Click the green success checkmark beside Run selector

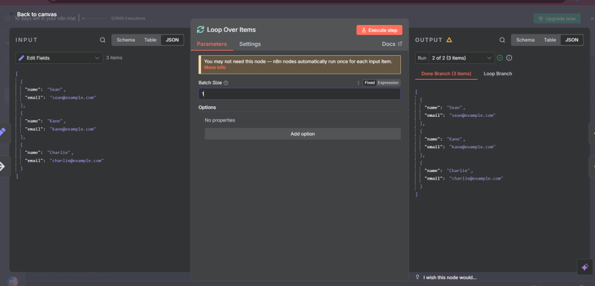pyautogui.click(x=499, y=58)
